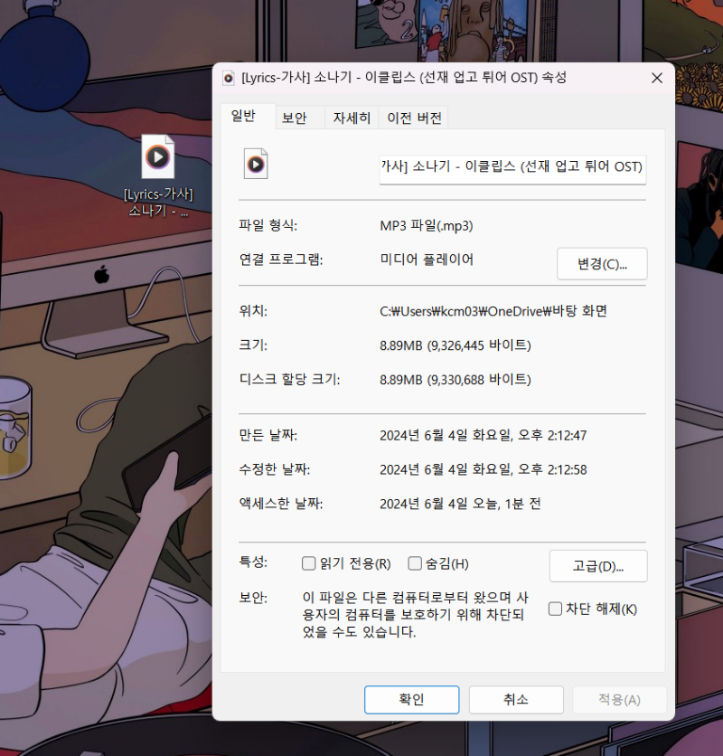Viewport: 723px width, 756px height.
Task: Click the properties window title text
Action: point(404,78)
